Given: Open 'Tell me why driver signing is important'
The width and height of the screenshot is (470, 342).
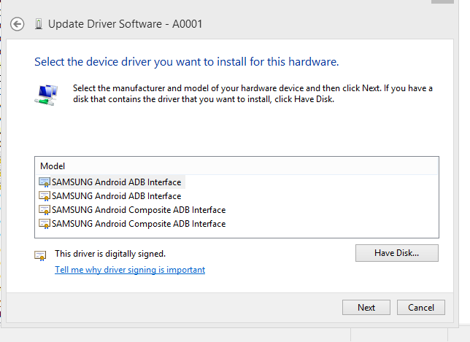Looking at the screenshot, I should pyautogui.click(x=130, y=270).
